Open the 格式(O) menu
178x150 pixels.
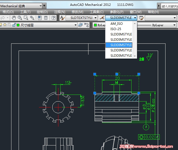coord(8,12)
